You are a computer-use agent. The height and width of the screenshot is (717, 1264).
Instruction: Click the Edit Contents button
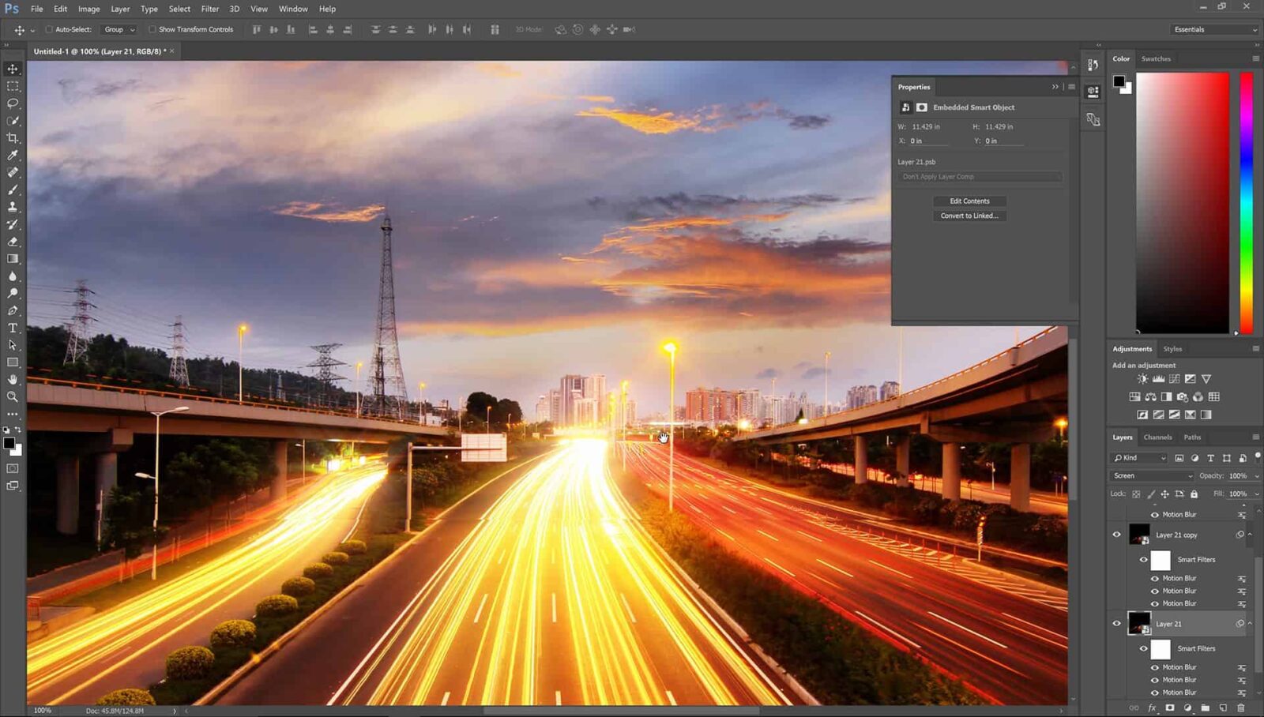tap(969, 201)
